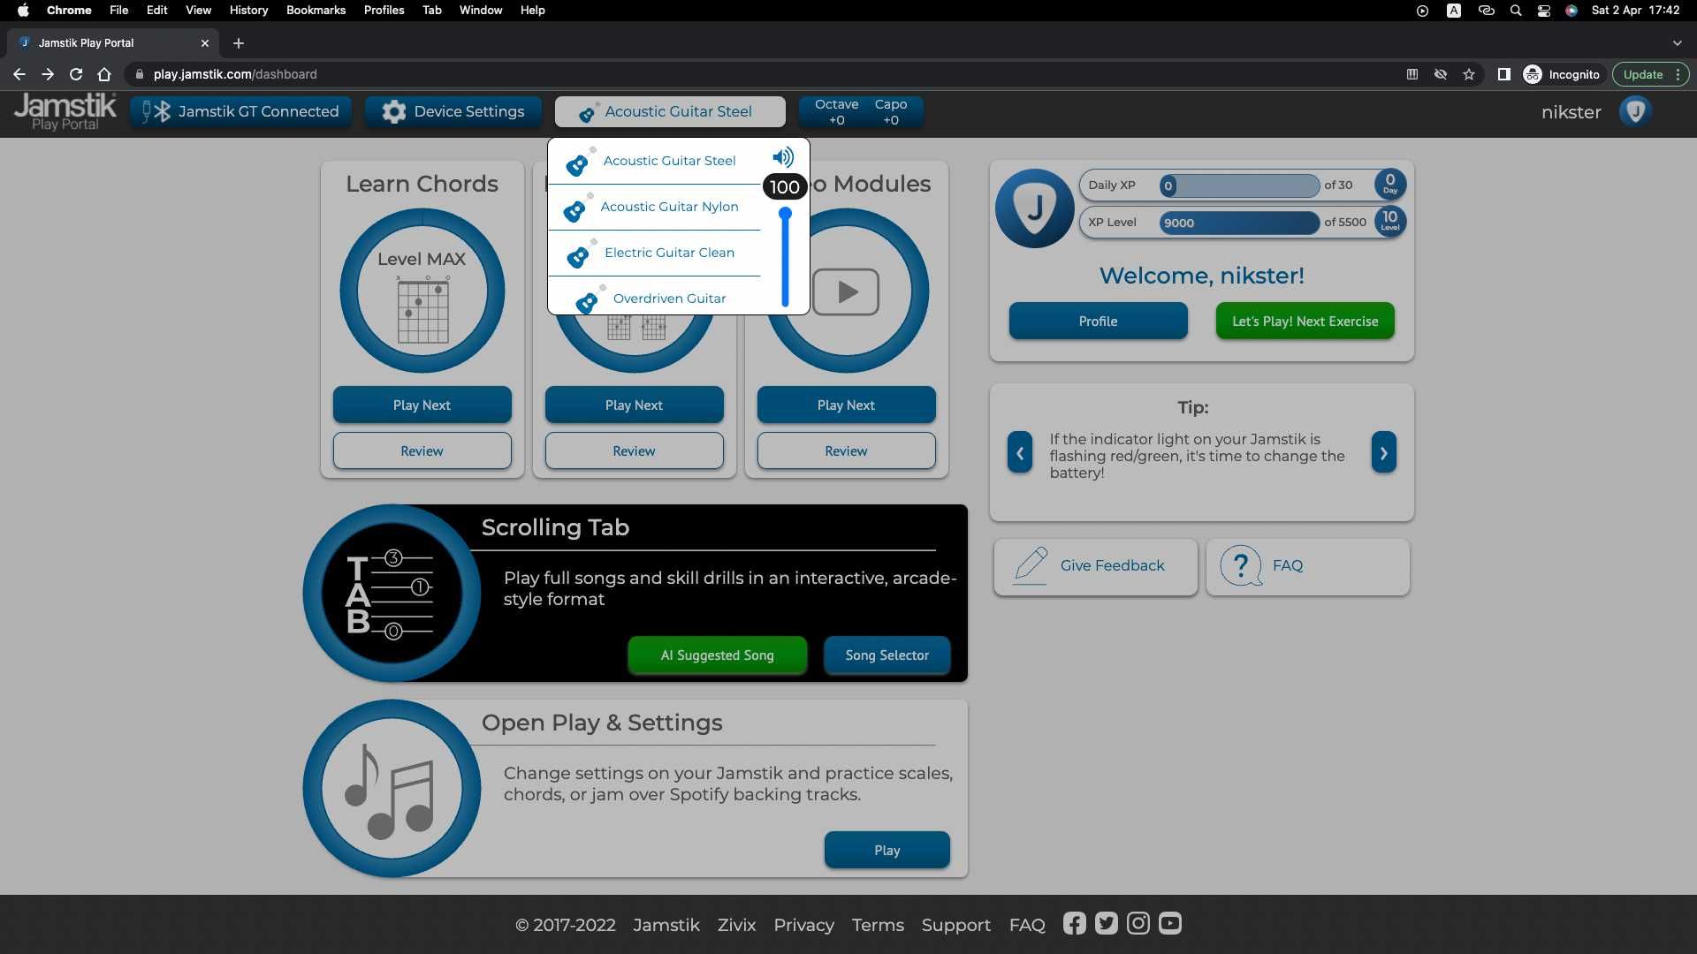Image resolution: width=1697 pixels, height=954 pixels.
Task: Open the Chrome History menu
Action: pyautogui.click(x=248, y=11)
